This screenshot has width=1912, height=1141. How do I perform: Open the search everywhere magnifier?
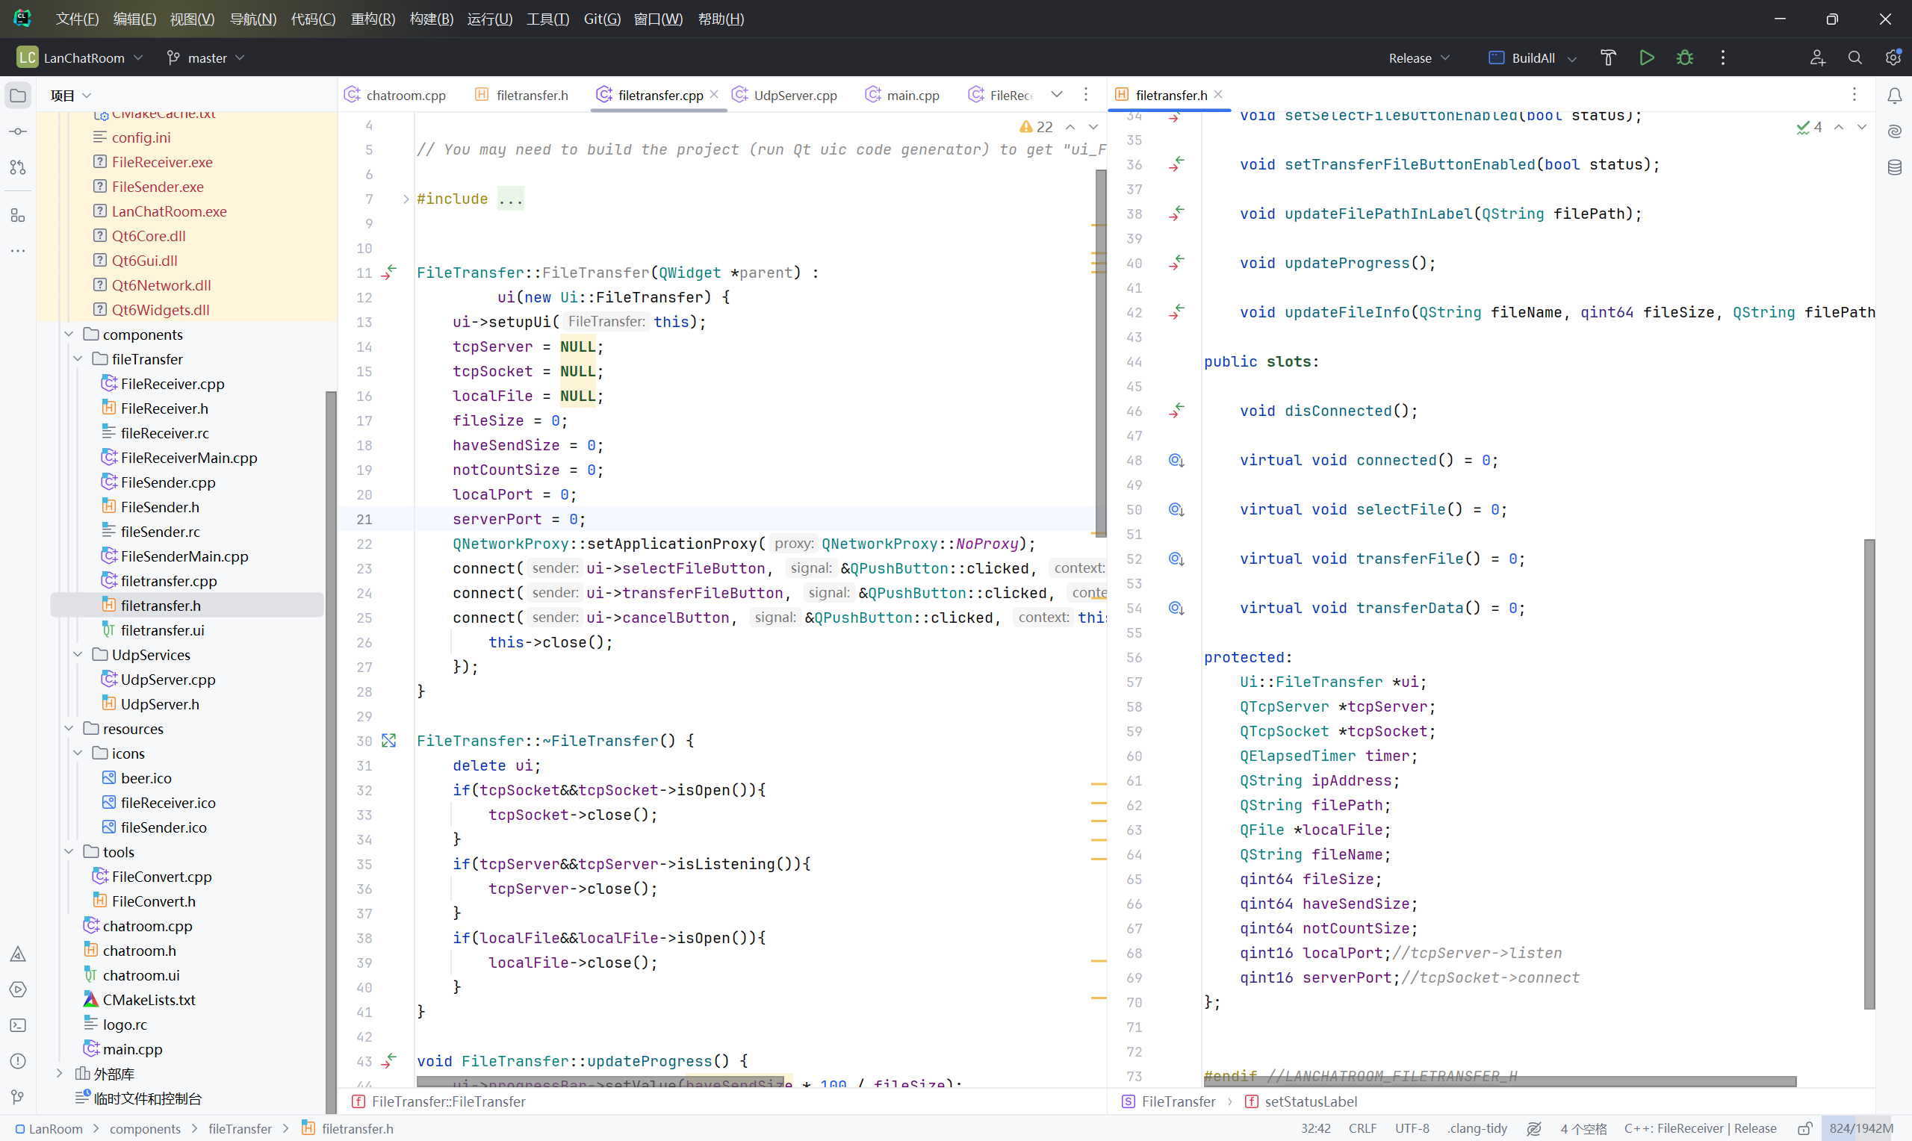point(1854,57)
